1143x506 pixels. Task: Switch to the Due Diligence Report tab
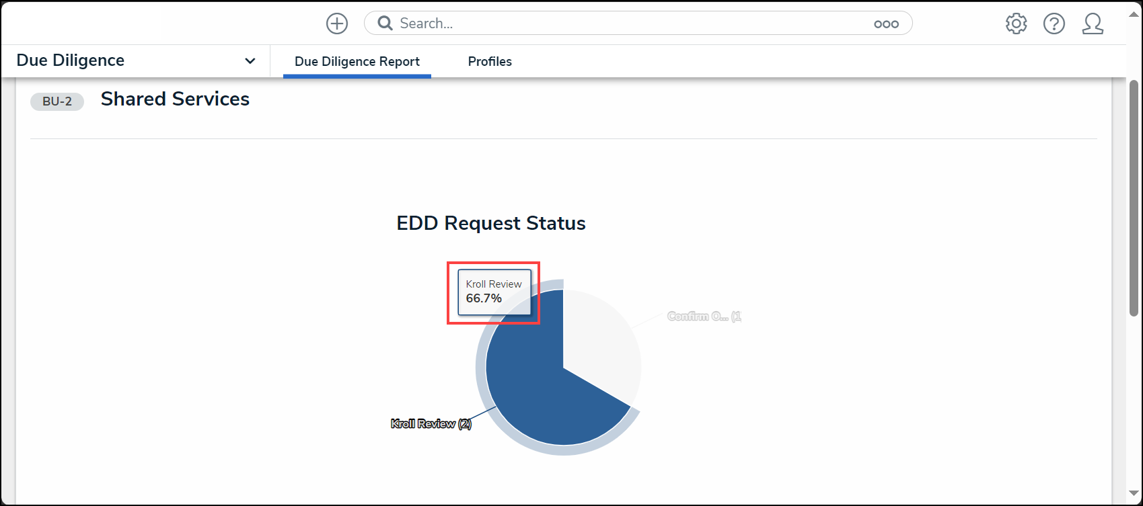click(357, 62)
